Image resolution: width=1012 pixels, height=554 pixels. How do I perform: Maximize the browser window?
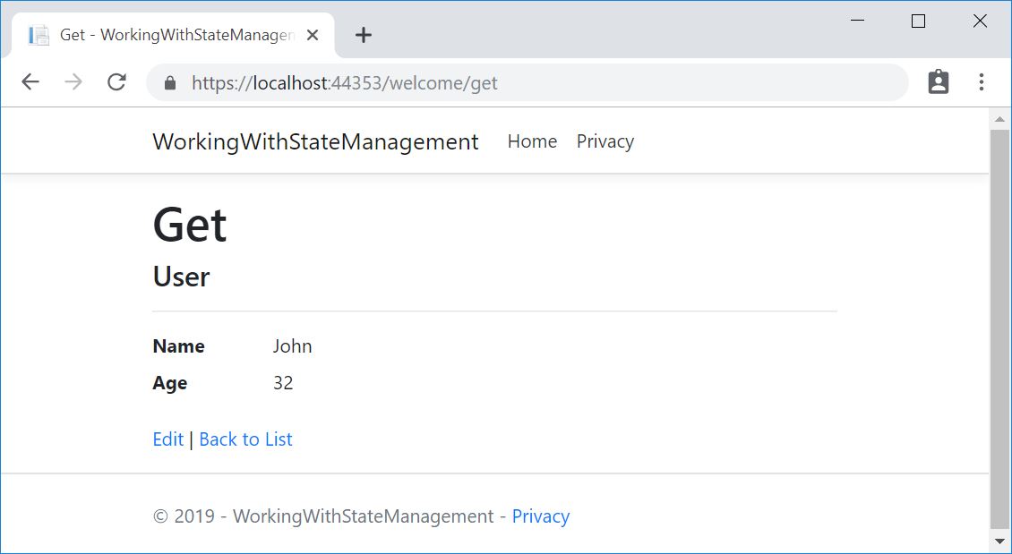(x=918, y=21)
